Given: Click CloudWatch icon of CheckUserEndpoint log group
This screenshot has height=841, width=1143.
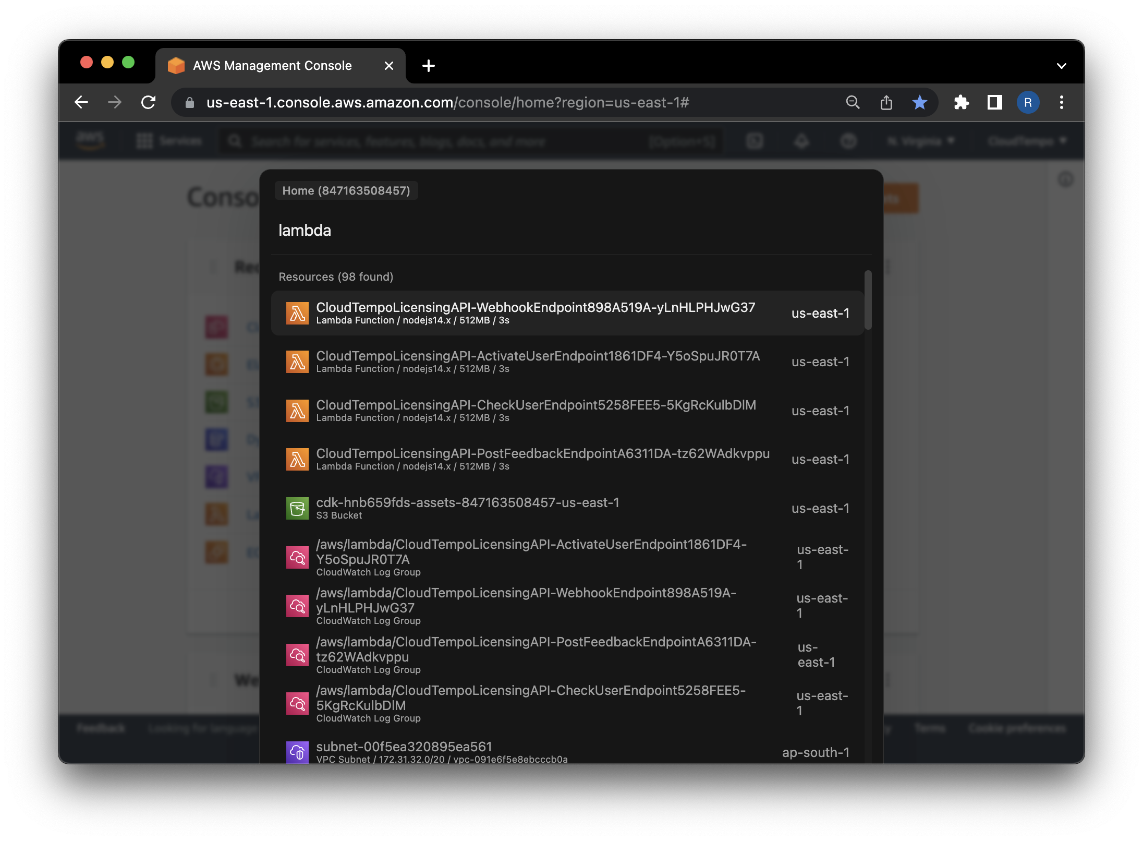Looking at the screenshot, I should click(297, 703).
